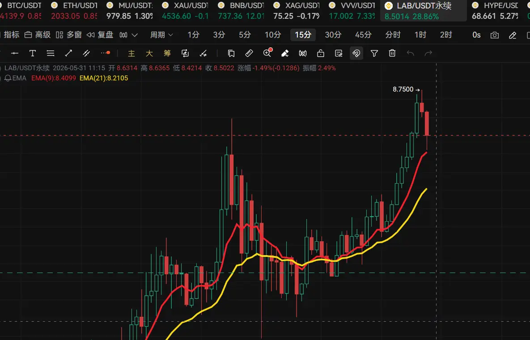The height and width of the screenshot is (340, 530).
Task: Click the EMA(9):8.4099 legend value
Action: (x=53, y=78)
